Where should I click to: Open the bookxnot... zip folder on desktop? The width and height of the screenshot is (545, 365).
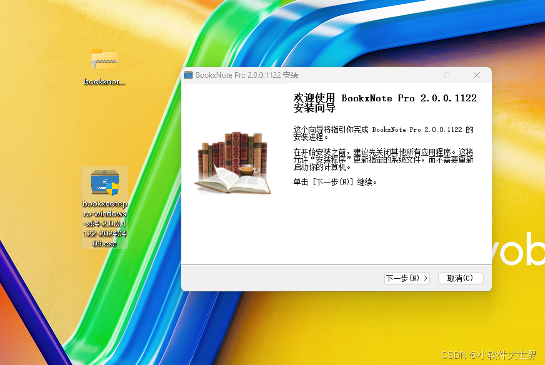pyautogui.click(x=104, y=60)
